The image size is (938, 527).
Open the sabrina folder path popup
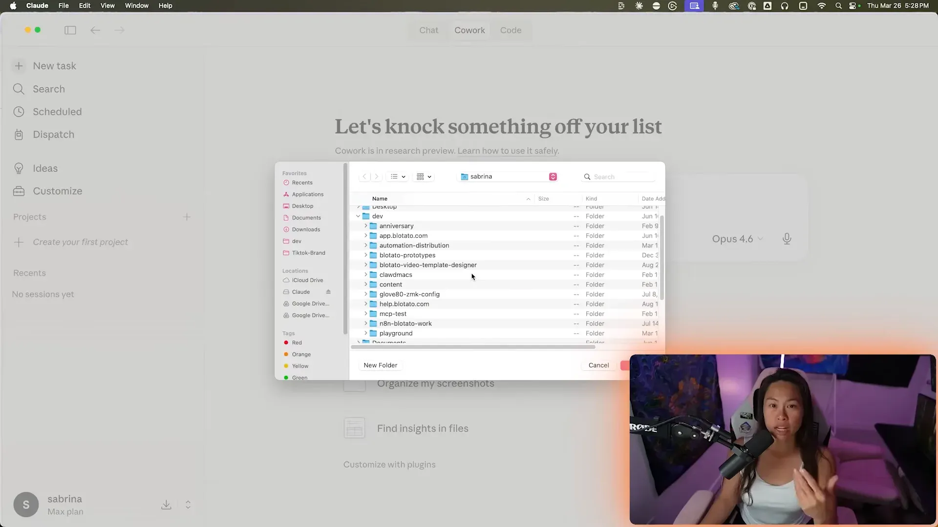pos(508,177)
